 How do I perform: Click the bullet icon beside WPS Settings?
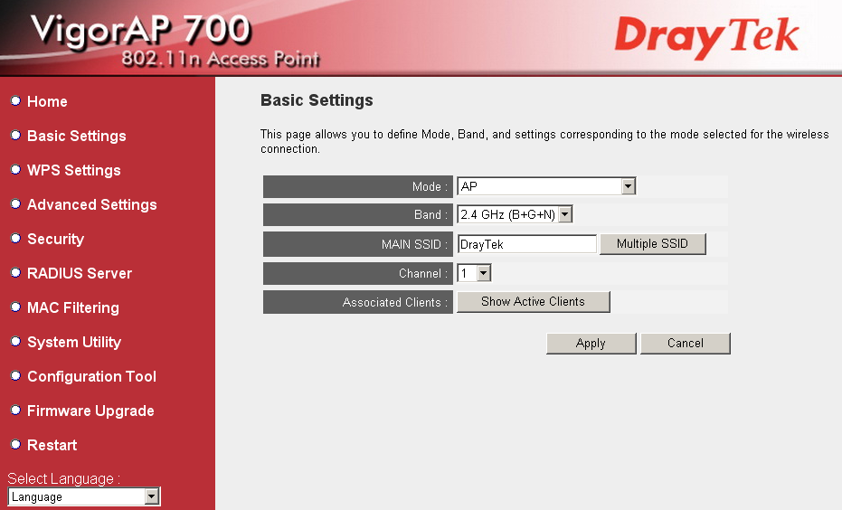point(15,169)
